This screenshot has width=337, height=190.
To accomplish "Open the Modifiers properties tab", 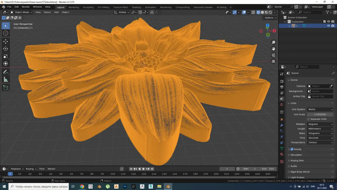I will tap(282, 125).
